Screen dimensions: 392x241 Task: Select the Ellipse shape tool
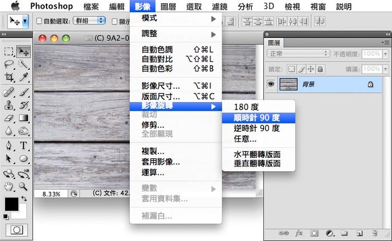pos(23,158)
